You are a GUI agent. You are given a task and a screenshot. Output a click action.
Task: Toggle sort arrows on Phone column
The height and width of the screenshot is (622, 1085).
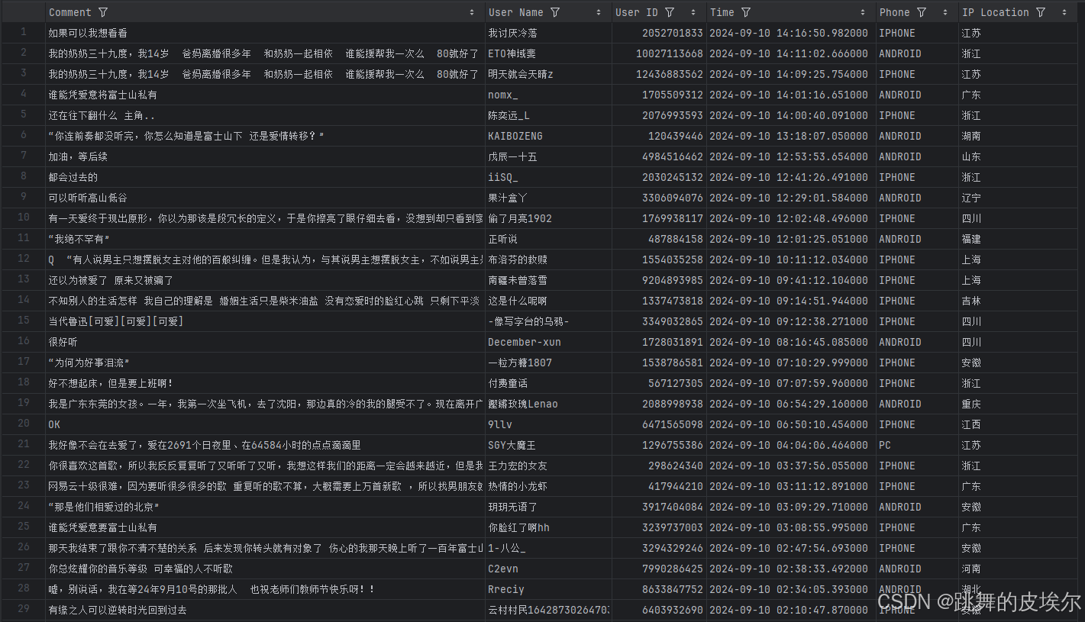pyautogui.click(x=945, y=12)
